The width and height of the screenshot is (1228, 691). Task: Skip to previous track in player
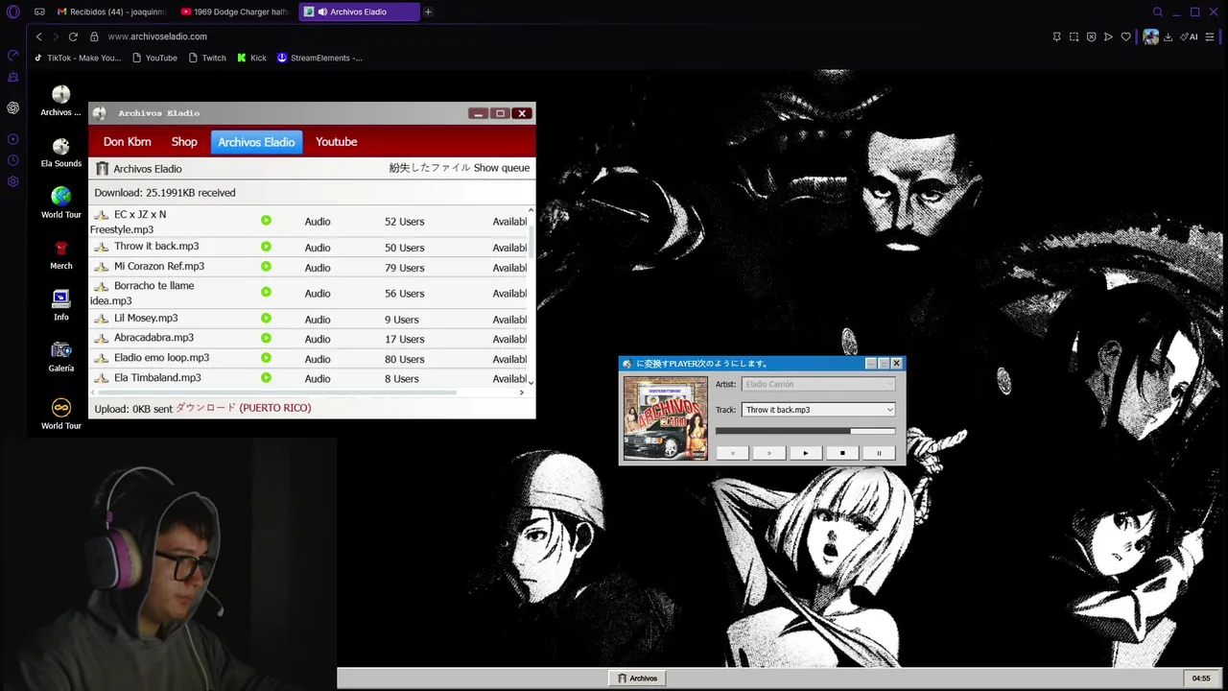733,453
